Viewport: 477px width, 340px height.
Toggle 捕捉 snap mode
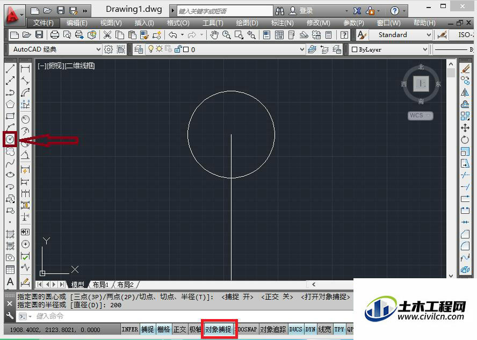point(148,329)
